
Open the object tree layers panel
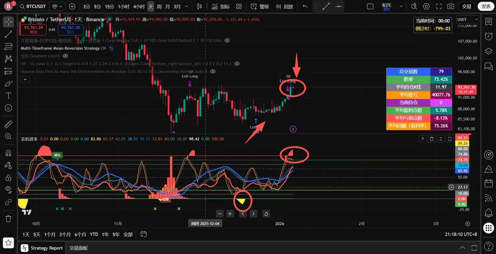(489, 51)
